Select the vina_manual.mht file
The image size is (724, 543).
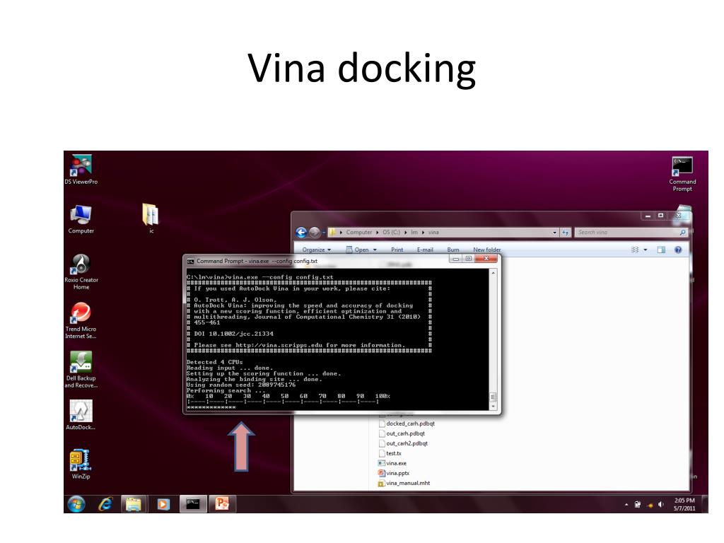[404, 483]
